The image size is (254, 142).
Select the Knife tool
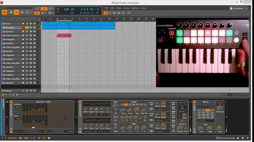[123, 13]
